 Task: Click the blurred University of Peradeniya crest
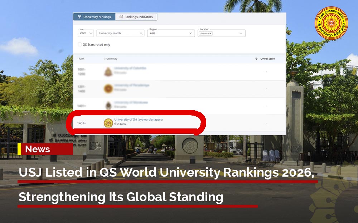click(108, 89)
